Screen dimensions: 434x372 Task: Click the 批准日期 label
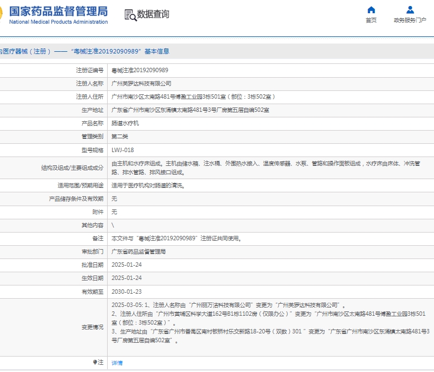pyautogui.click(x=92, y=265)
